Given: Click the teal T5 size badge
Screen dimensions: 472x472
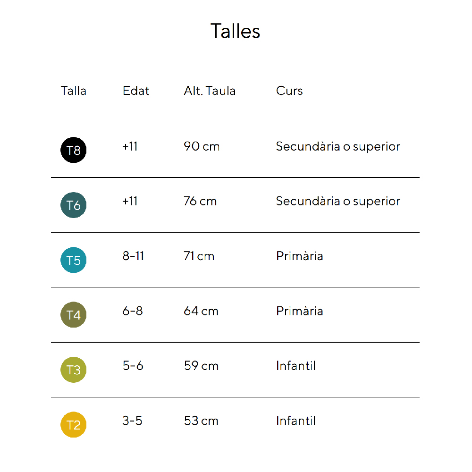Looking at the screenshot, I should tap(74, 260).
